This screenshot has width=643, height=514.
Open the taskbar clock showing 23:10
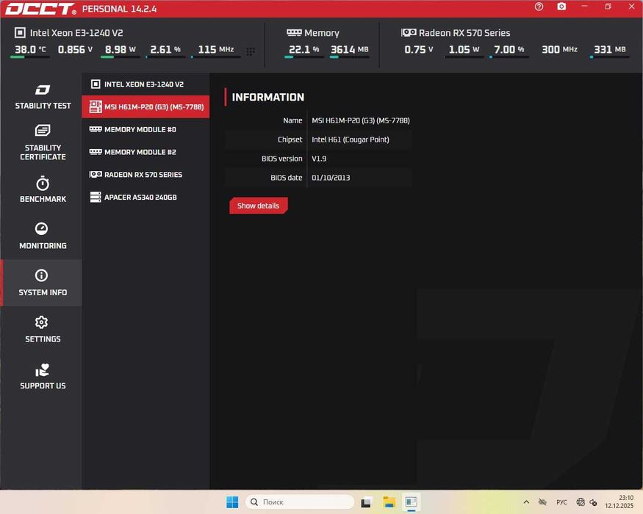coord(619,502)
